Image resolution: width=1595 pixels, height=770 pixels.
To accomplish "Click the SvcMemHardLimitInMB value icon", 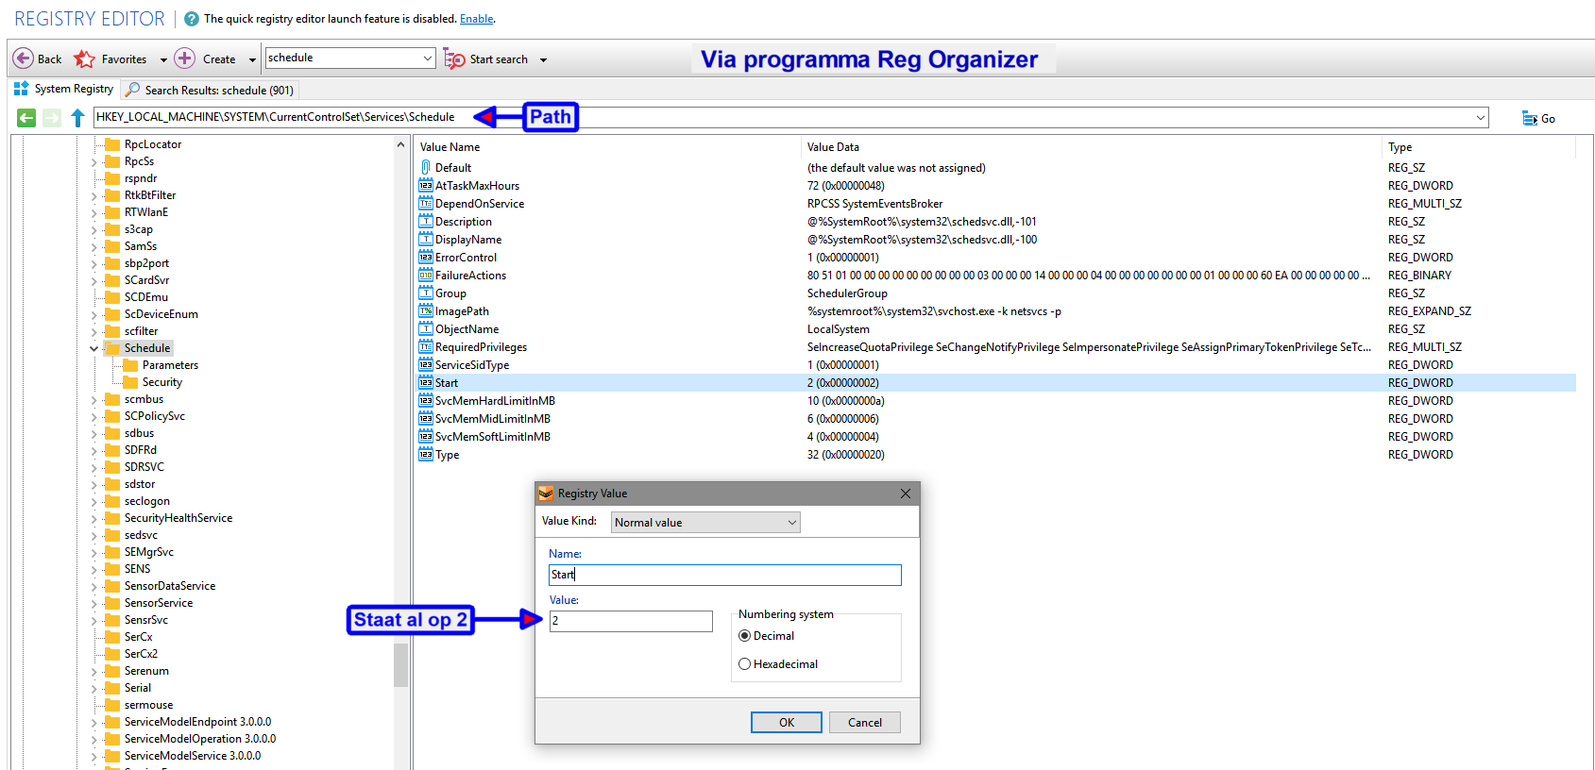I will (x=426, y=401).
